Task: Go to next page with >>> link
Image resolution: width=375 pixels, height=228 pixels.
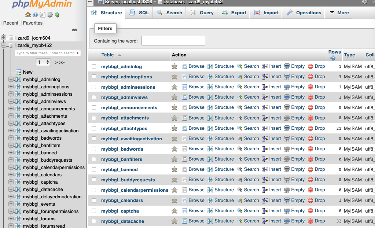Action: click(59, 62)
